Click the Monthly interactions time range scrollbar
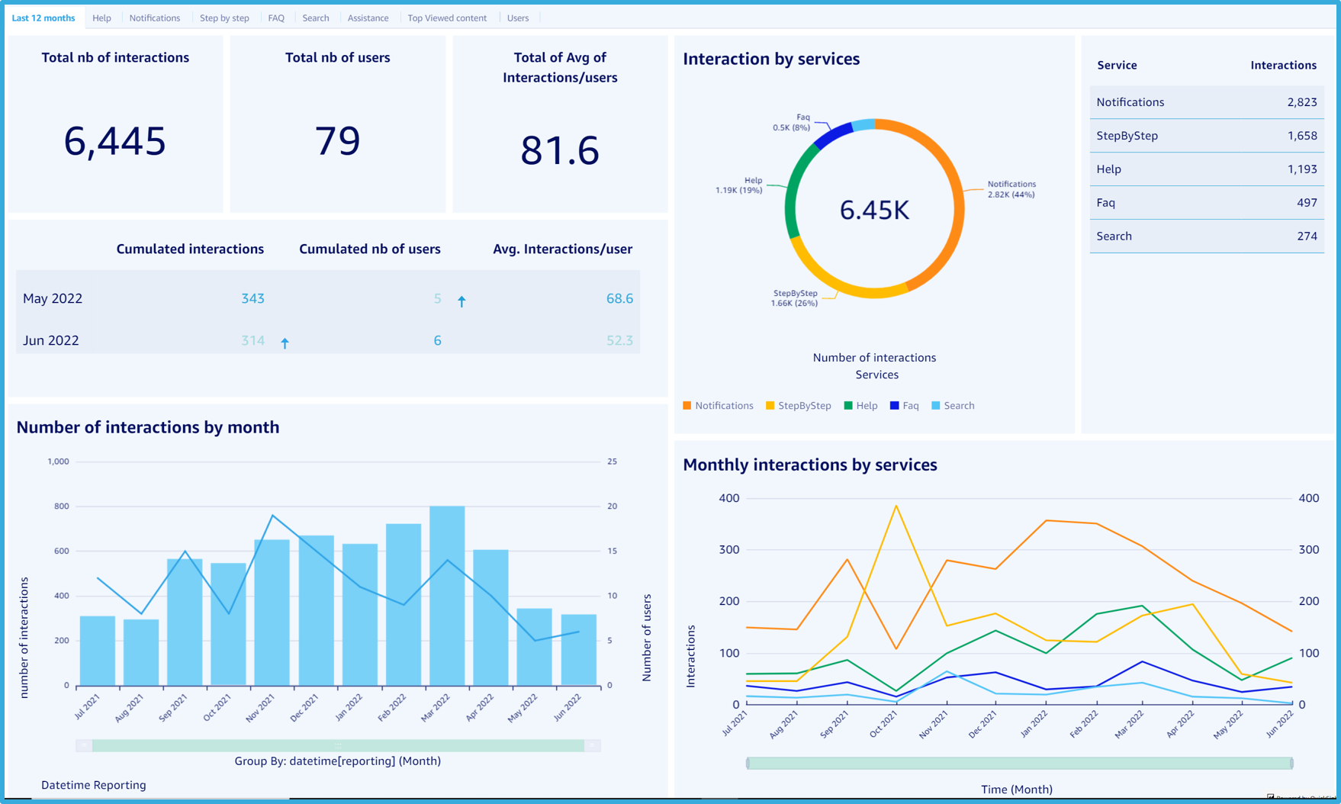 pyautogui.click(x=1019, y=763)
